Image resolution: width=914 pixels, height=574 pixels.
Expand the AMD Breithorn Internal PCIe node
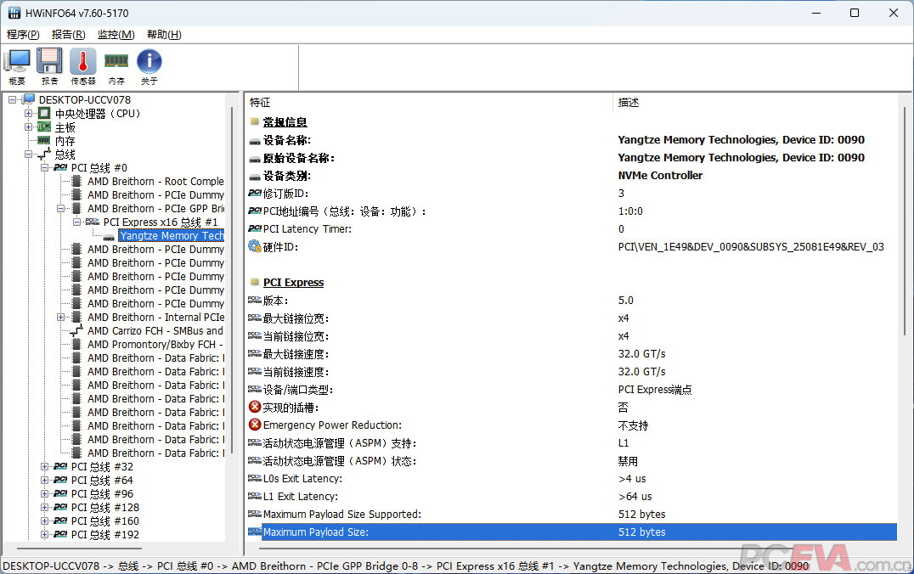click(x=60, y=317)
